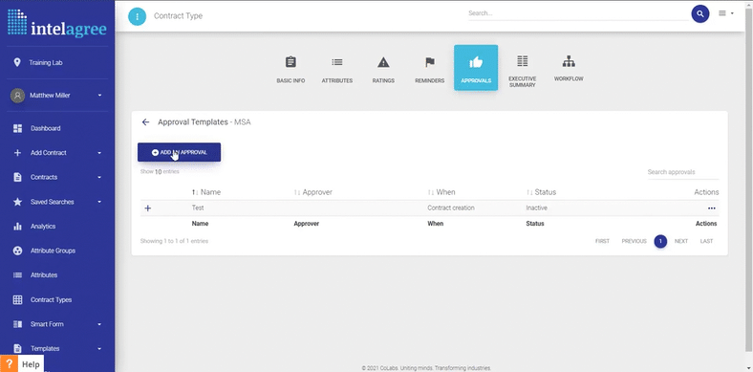This screenshot has width=753, height=372.
Task: Click the Attribute Groups icon
Action: pyautogui.click(x=17, y=251)
